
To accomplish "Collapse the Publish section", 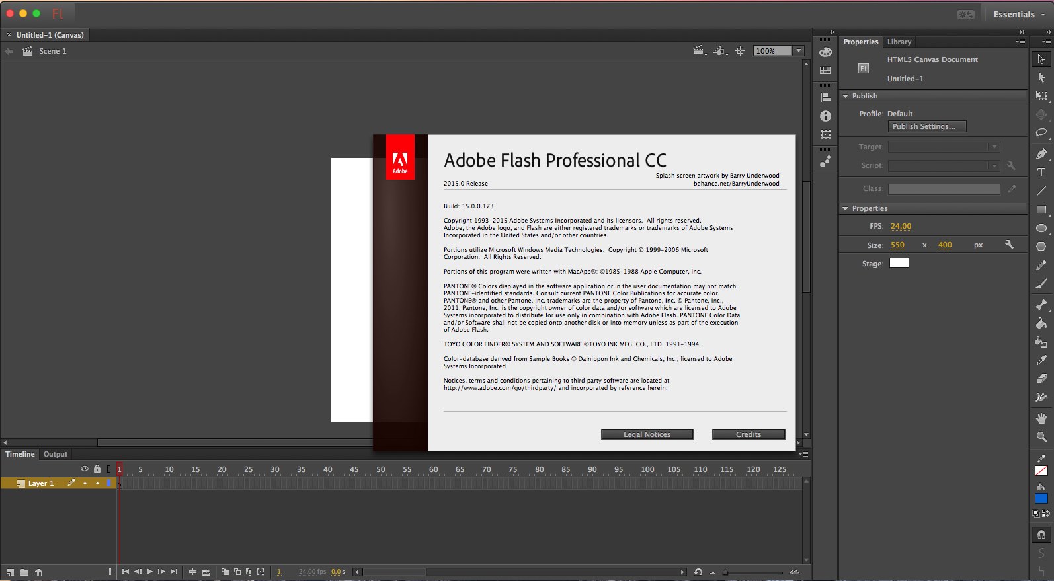I will 845,97.
